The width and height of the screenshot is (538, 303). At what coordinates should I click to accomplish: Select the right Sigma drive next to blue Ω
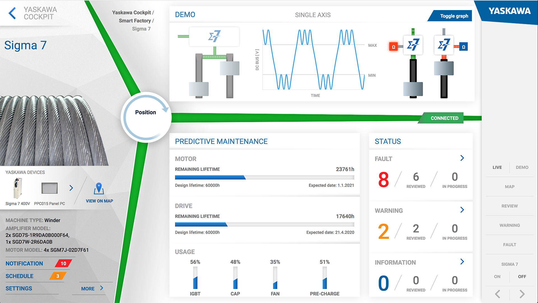point(444,45)
